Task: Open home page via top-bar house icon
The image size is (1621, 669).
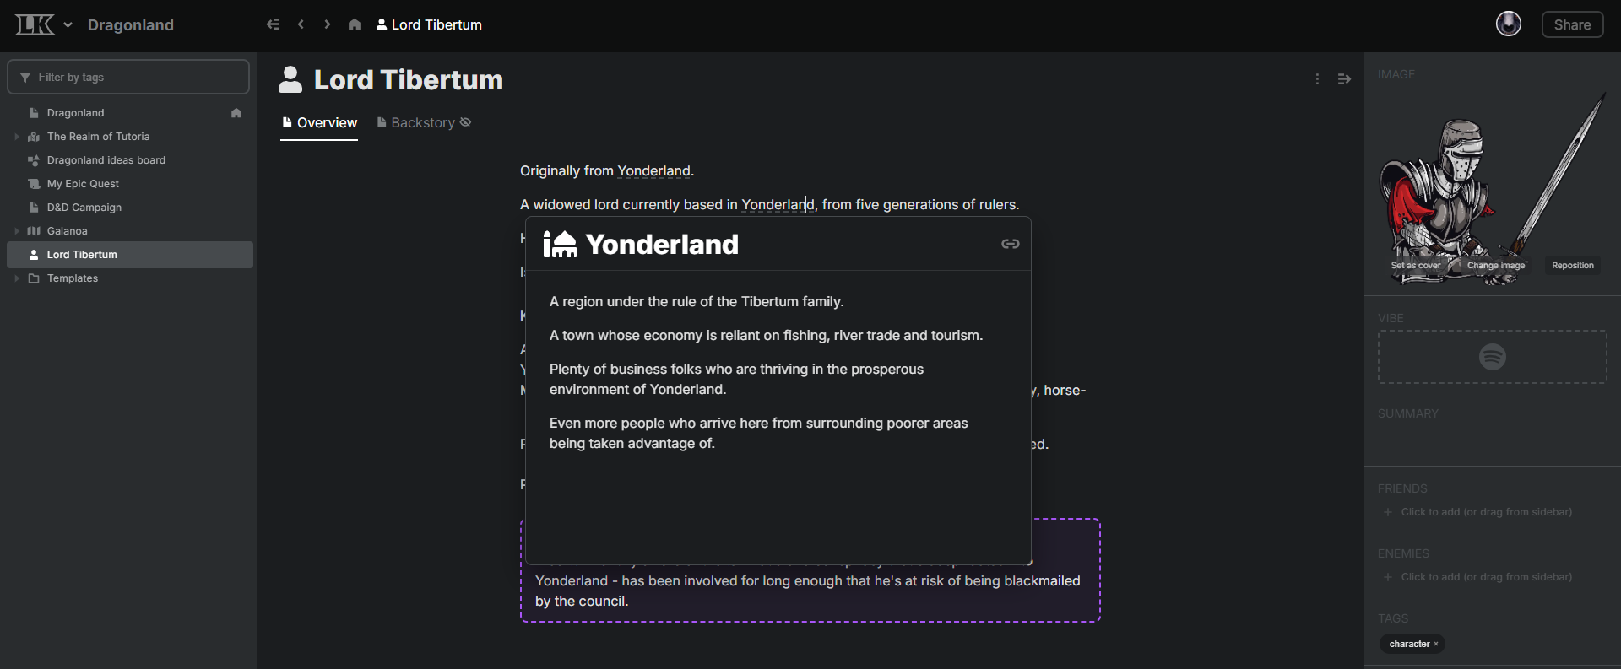Action: point(355,24)
